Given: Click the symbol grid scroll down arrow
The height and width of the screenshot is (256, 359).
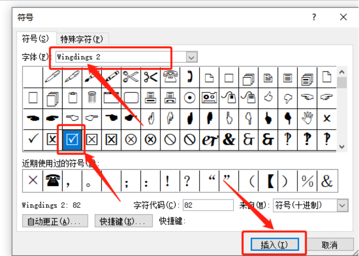Looking at the screenshot, I should tap(342, 147).
